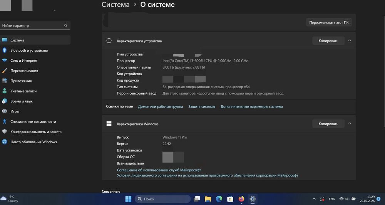The width and height of the screenshot is (385, 205).
Task: Open the Система category in sidebar
Action: [35, 40]
